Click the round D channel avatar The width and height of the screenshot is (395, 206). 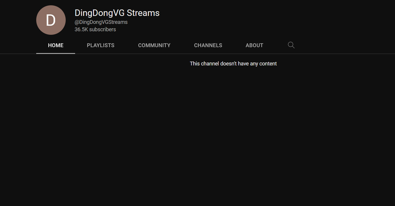coord(51,20)
